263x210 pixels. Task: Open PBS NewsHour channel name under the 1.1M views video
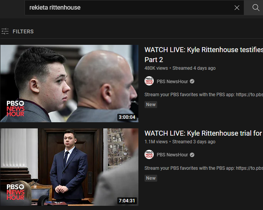(172, 155)
